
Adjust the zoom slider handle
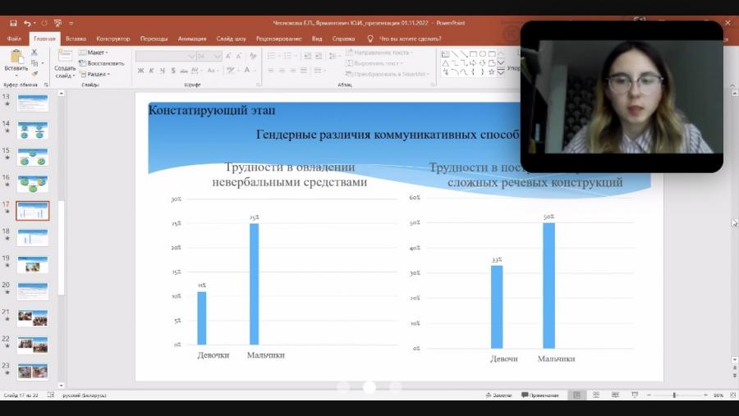point(674,395)
